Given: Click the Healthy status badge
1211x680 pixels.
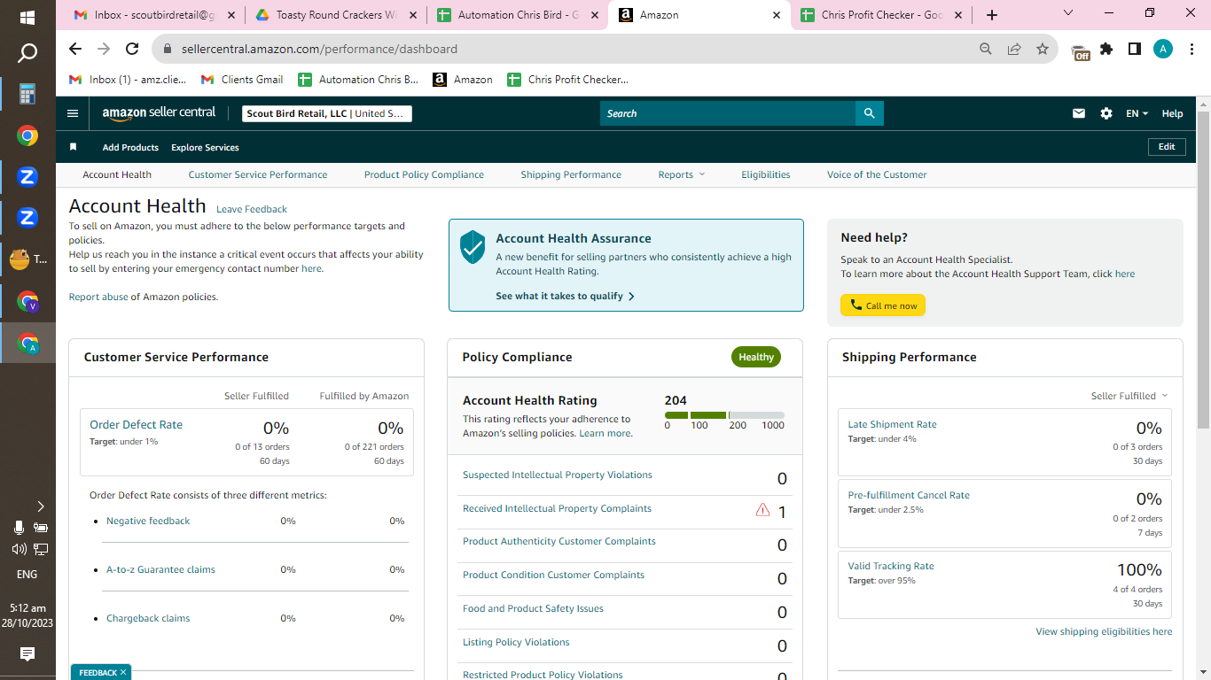Looking at the screenshot, I should pyautogui.click(x=756, y=357).
